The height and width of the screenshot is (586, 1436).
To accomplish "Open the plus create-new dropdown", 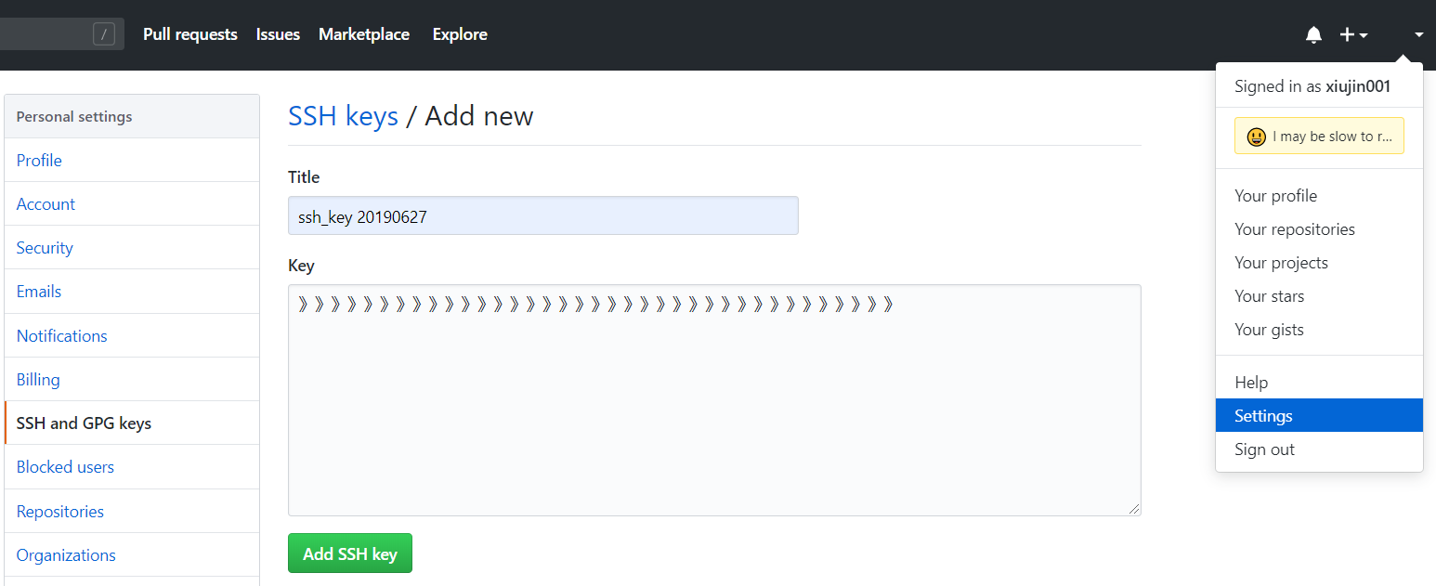I will (1353, 35).
